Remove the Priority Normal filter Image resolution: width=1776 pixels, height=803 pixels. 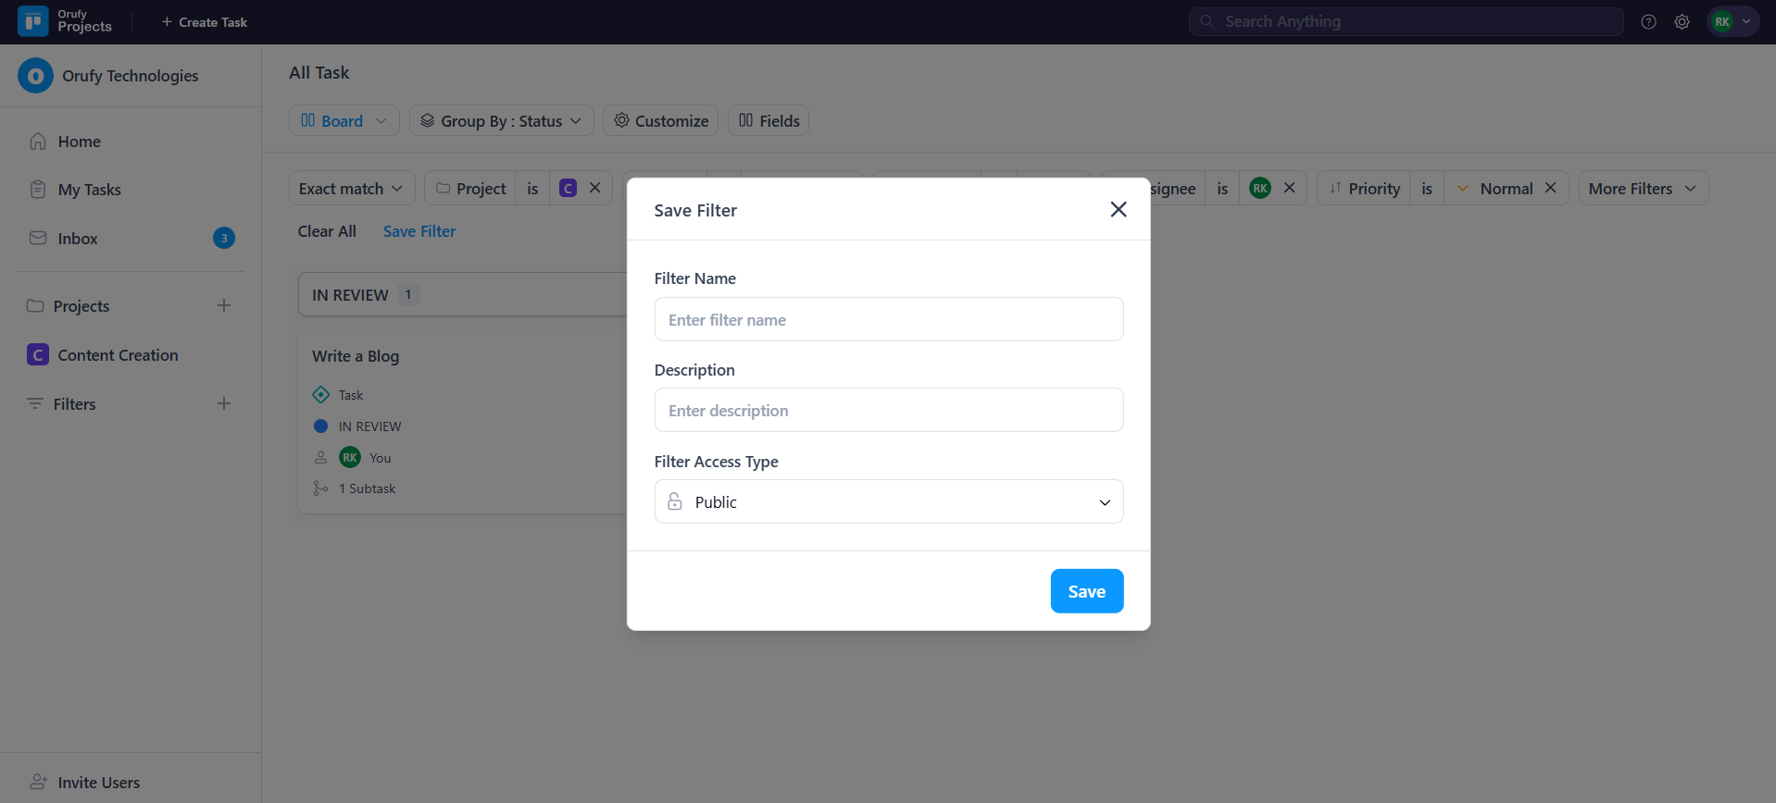(x=1550, y=188)
